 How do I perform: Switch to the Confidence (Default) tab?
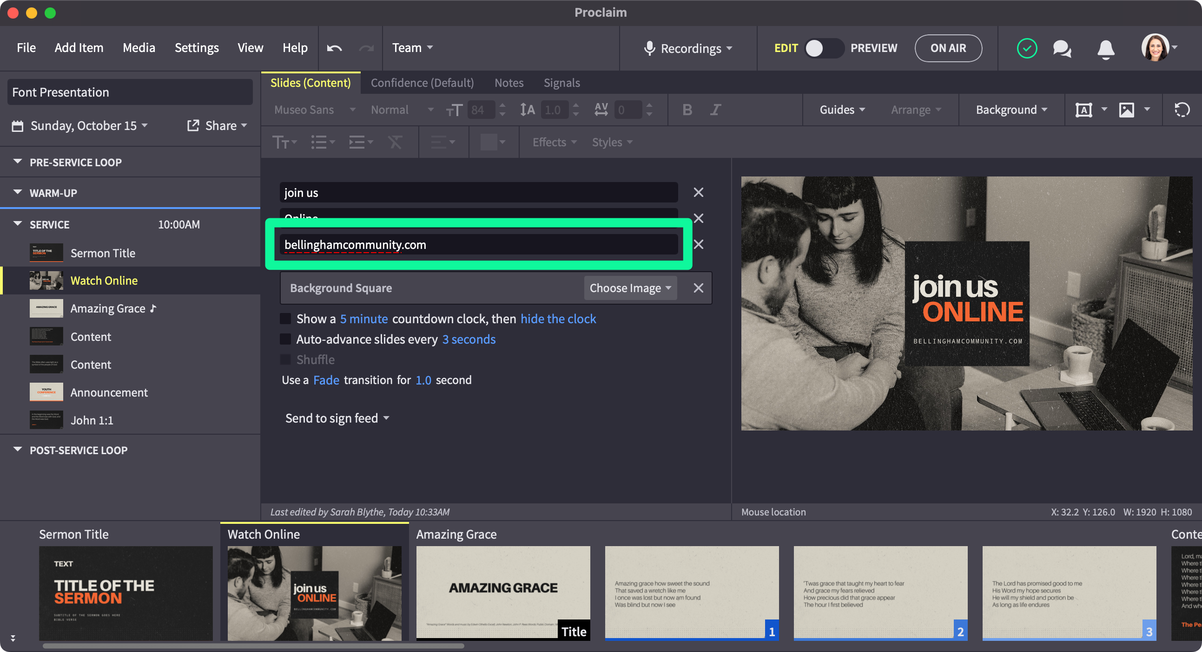(x=422, y=83)
